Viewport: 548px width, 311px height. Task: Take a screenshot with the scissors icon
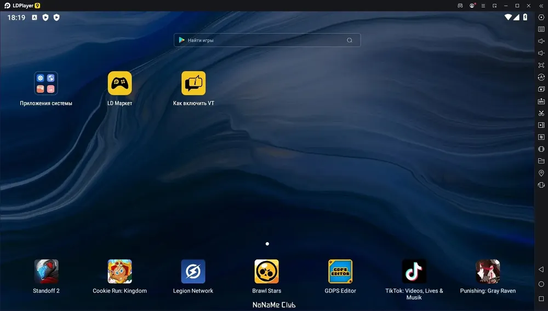pos(541,113)
